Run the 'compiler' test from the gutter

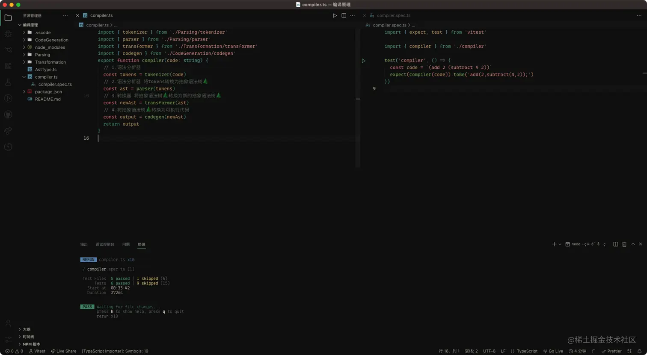(x=363, y=61)
